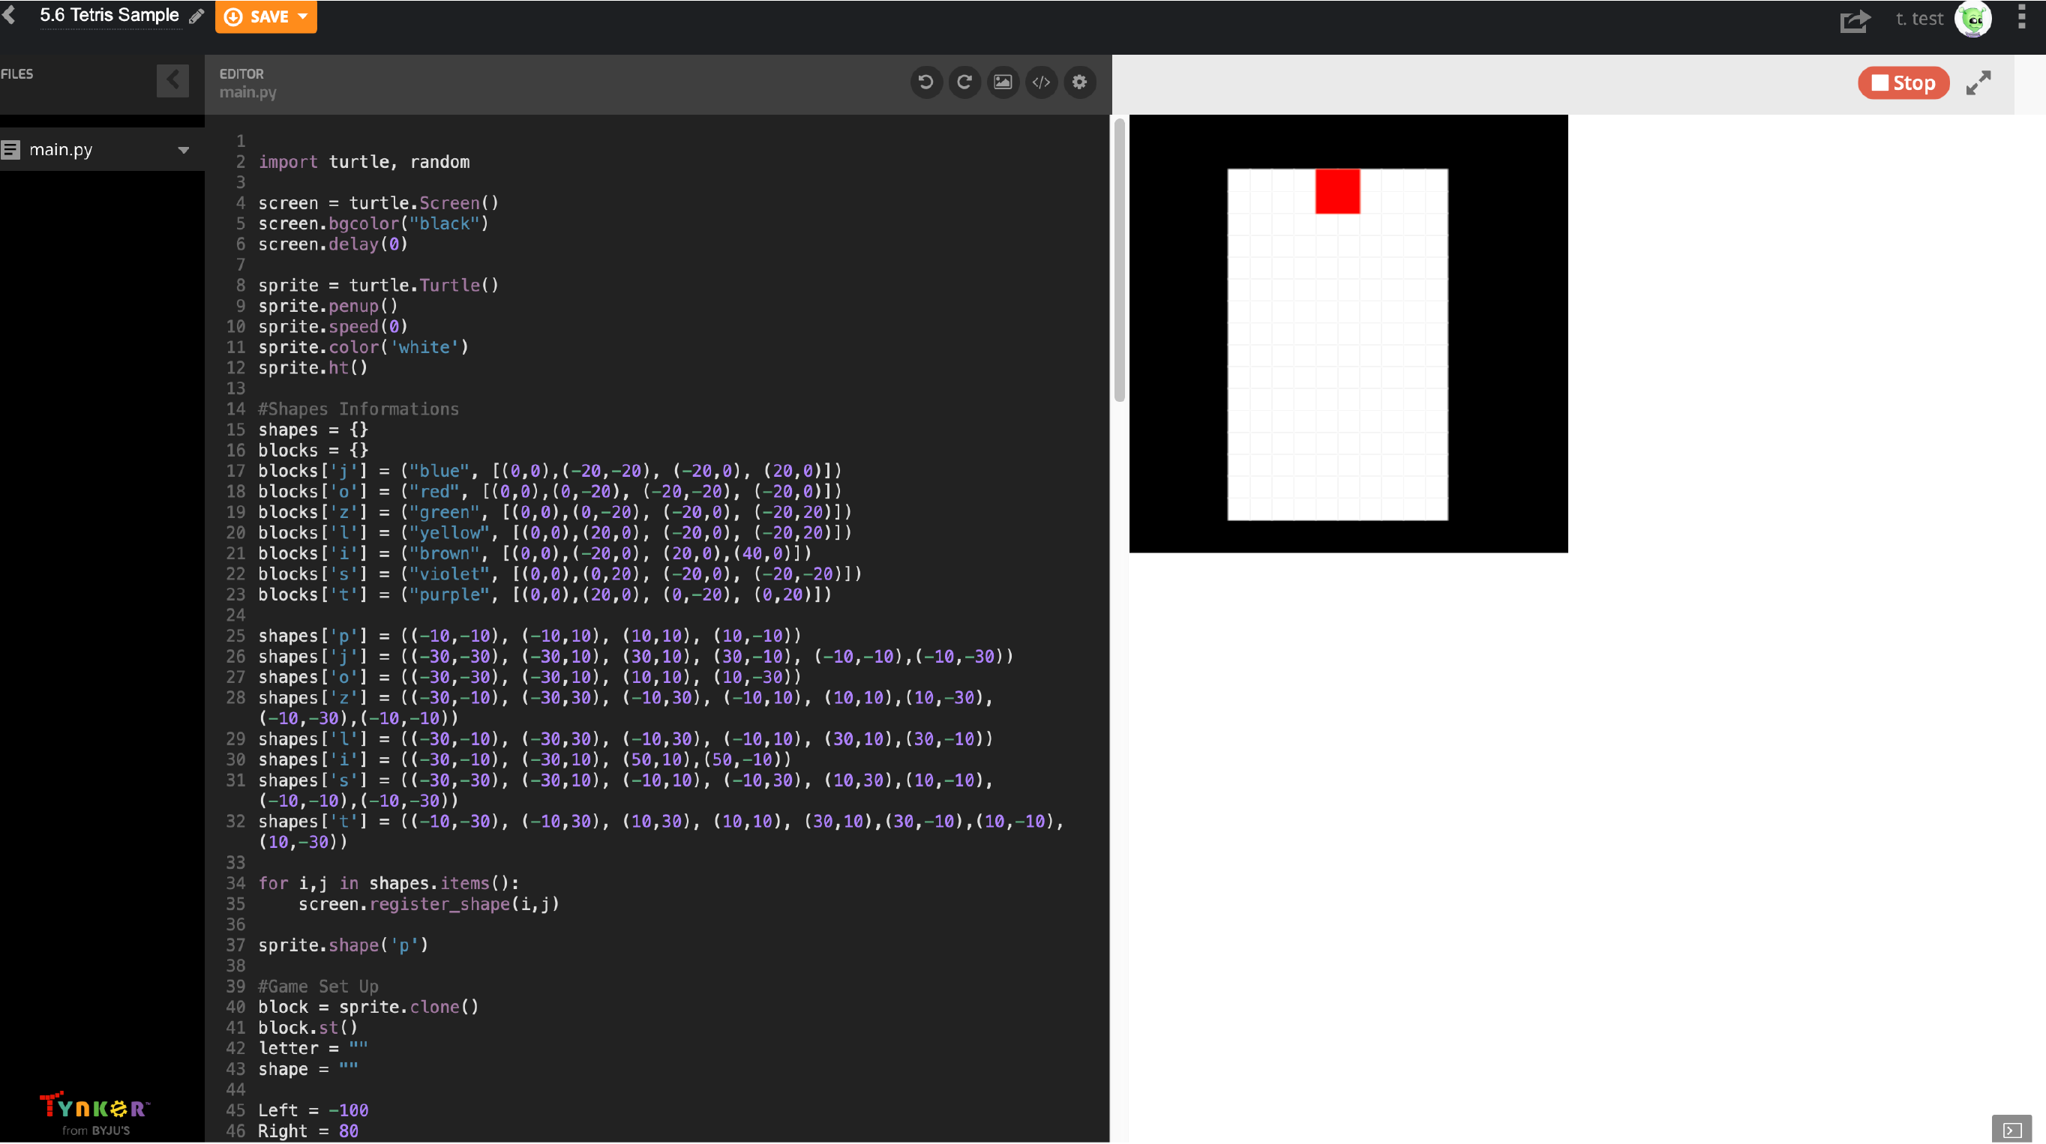Open the media library image icon
Screen dimensions: 2046x1144
(x=1002, y=82)
